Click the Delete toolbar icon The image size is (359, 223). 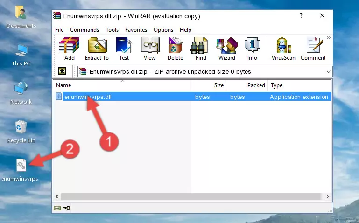point(176,49)
